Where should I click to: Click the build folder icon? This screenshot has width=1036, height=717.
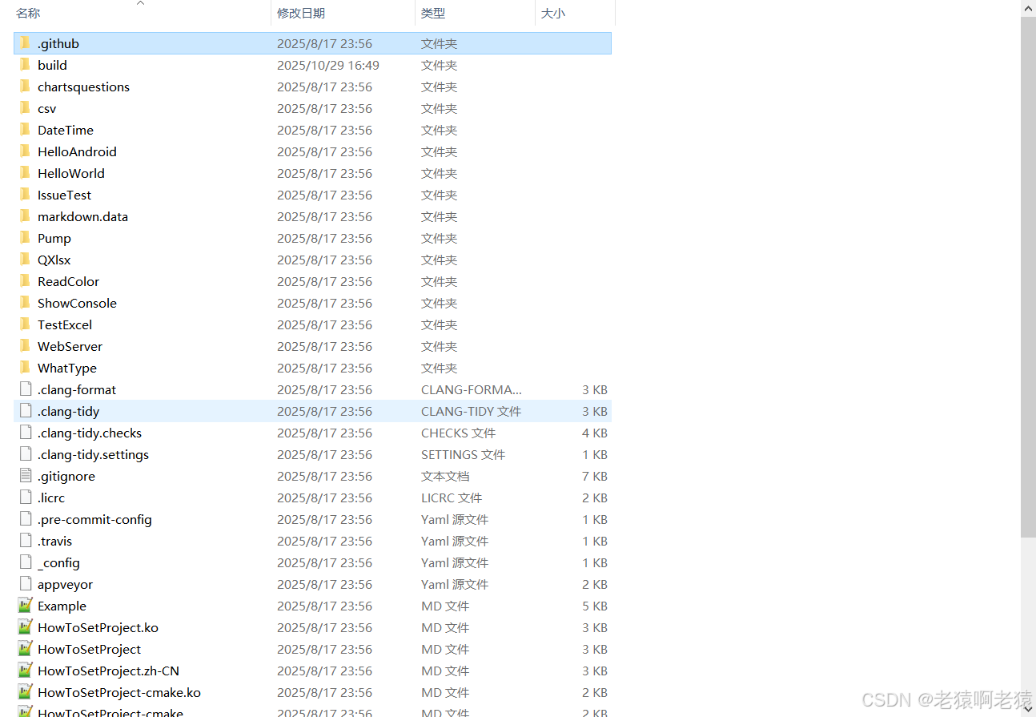[x=25, y=65]
